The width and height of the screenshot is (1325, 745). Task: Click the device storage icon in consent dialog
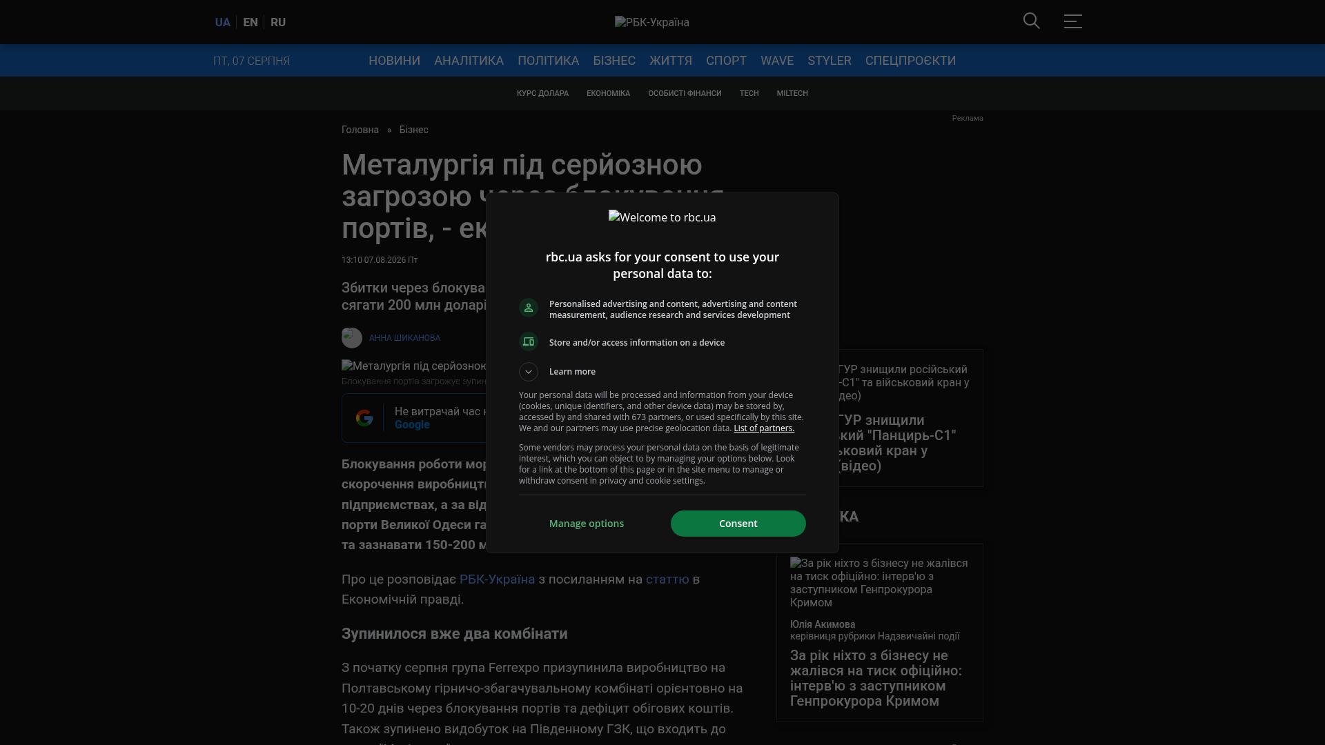(x=529, y=342)
